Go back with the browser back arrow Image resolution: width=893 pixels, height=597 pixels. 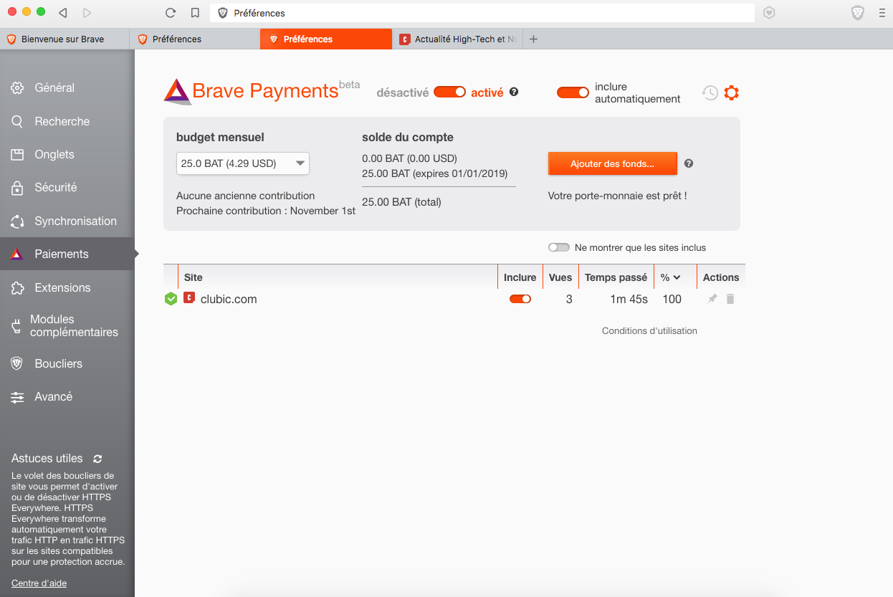(63, 13)
